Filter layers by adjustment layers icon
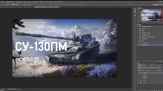The height and width of the screenshot is (91, 163). [153, 65]
